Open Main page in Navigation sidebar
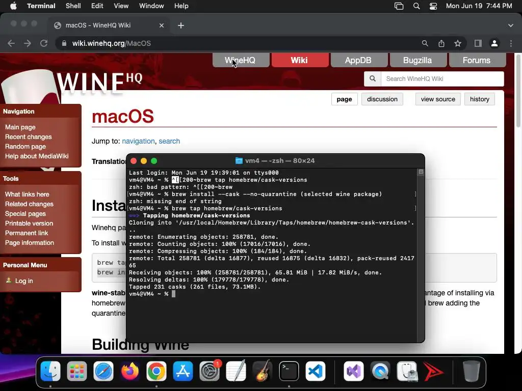Screen dimensions: 522x391 pyautogui.click(x=20, y=127)
